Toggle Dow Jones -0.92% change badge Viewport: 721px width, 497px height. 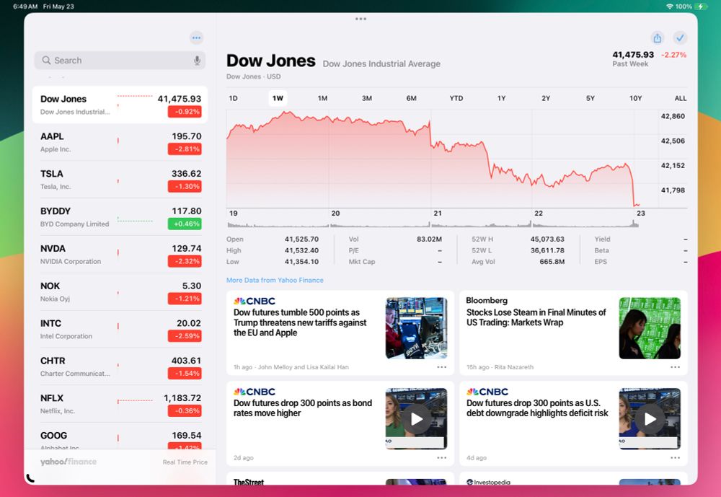(x=185, y=111)
